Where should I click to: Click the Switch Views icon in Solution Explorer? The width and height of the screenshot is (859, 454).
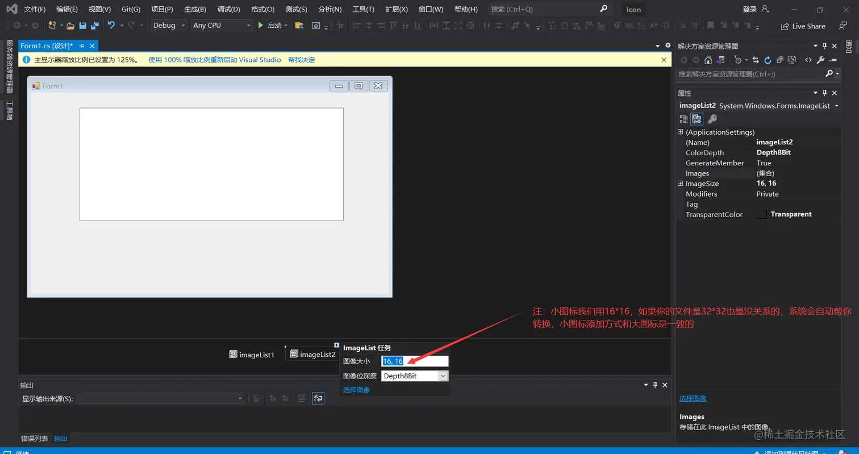pos(720,60)
